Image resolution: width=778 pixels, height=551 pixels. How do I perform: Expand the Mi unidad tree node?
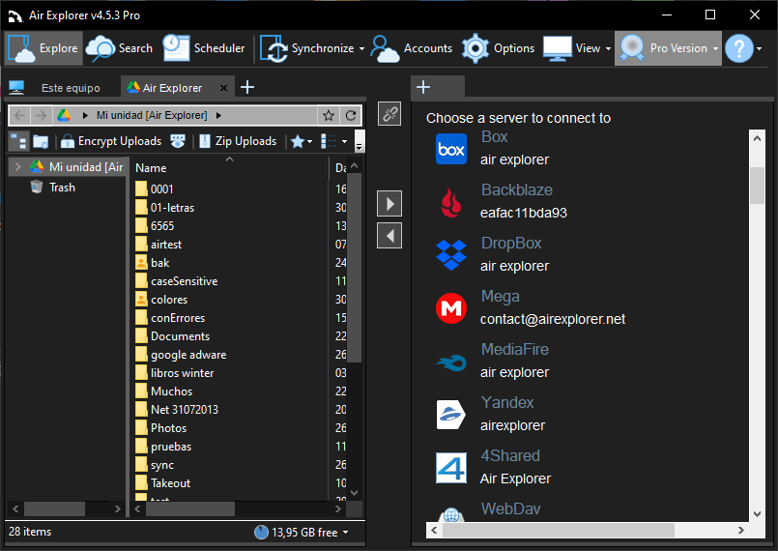click(17, 167)
